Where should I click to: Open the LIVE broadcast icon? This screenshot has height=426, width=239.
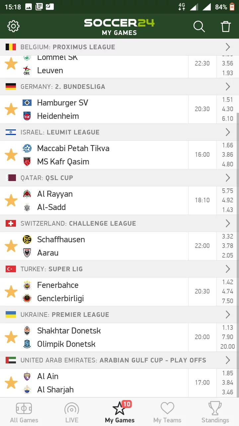72,408
